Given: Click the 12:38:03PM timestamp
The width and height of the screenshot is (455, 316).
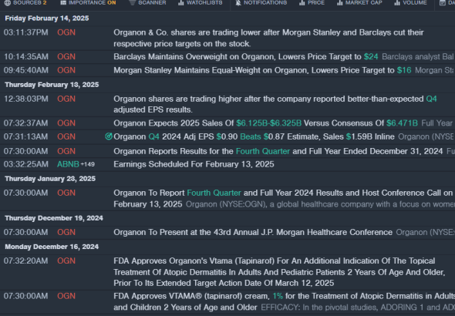Looking at the screenshot, I should [25, 99].
